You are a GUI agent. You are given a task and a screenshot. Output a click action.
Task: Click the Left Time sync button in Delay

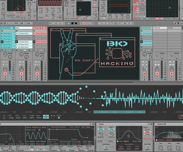coord(101,129)
